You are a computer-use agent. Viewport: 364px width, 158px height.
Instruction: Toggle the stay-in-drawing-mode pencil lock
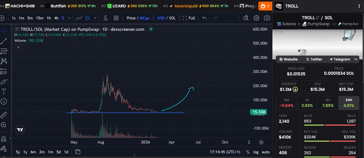(x=4, y=149)
